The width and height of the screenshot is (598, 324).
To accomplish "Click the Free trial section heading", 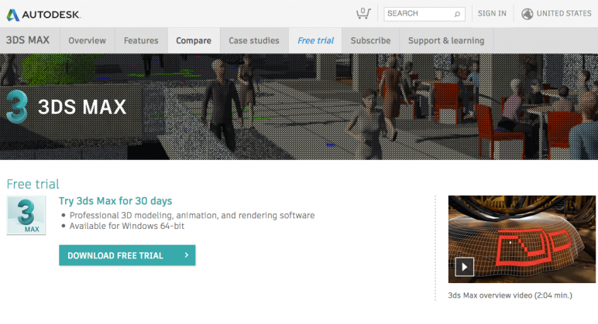I will [x=33, y=184].
